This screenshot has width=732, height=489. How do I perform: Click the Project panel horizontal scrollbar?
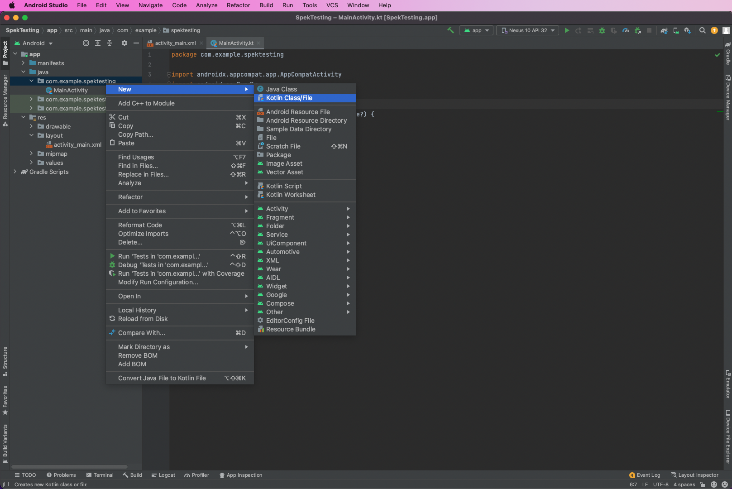pyautogui.click(x=69, y=466)
